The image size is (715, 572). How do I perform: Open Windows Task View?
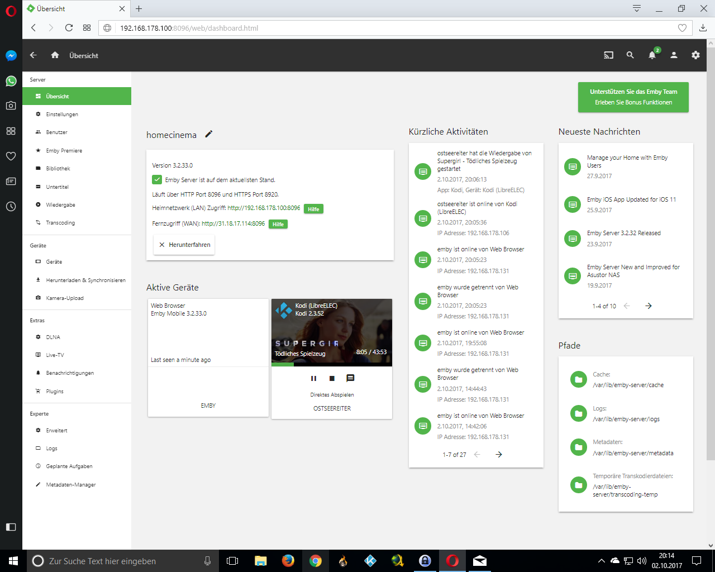pos(232,561)
